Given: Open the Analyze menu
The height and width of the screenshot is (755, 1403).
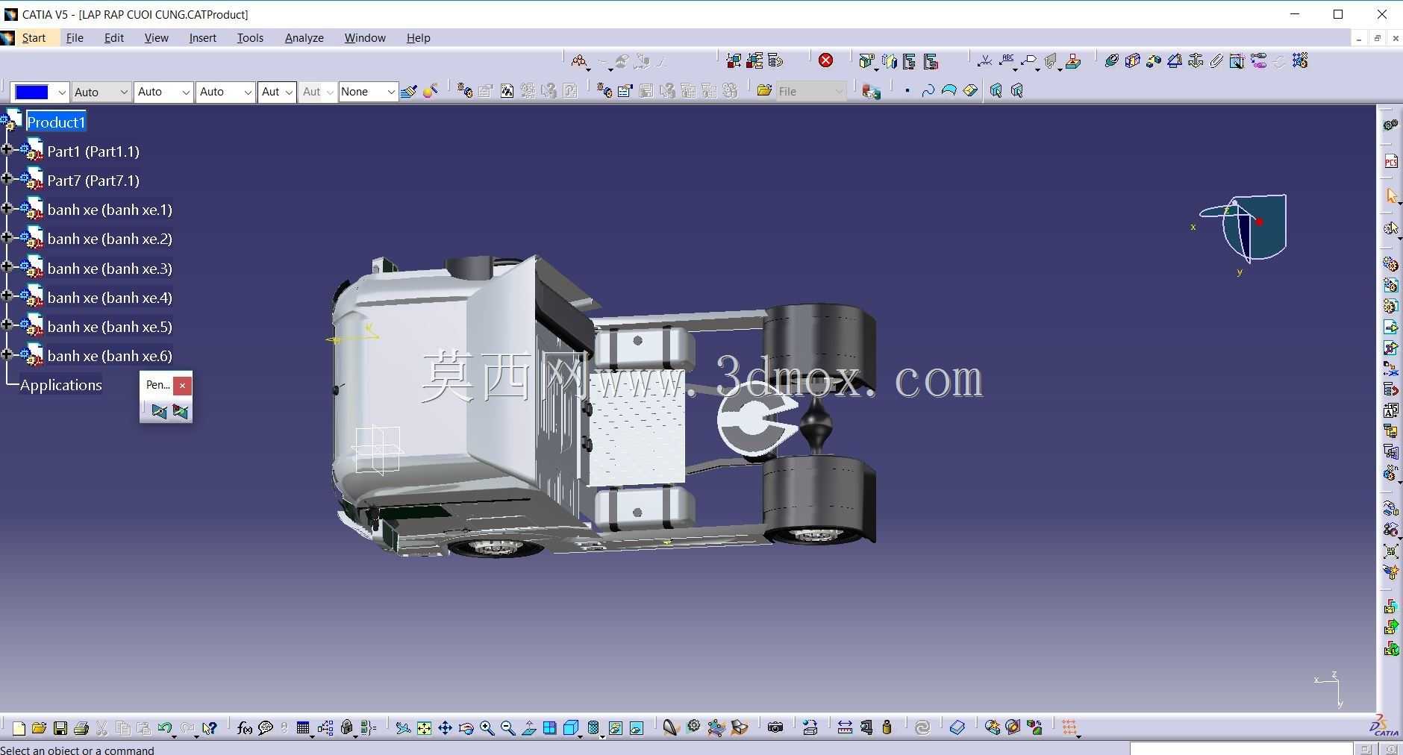Looking at the screenshot, I should [x=304, y=38].
